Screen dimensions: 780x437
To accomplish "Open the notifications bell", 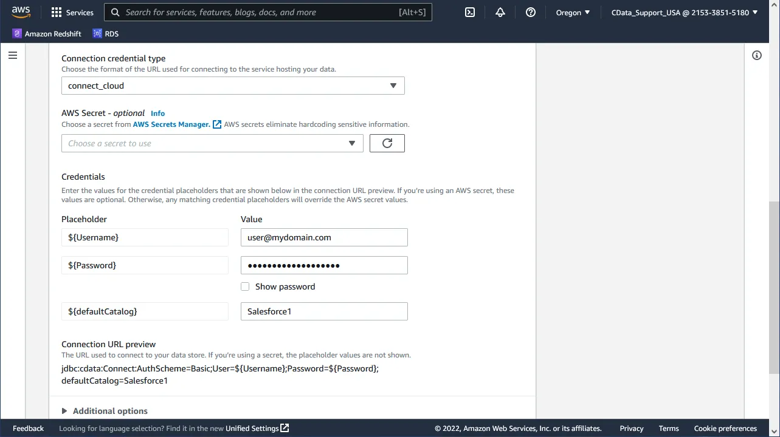I will pos(500,12).
